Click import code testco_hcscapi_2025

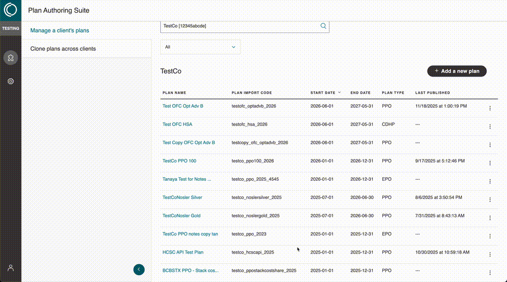252,252
